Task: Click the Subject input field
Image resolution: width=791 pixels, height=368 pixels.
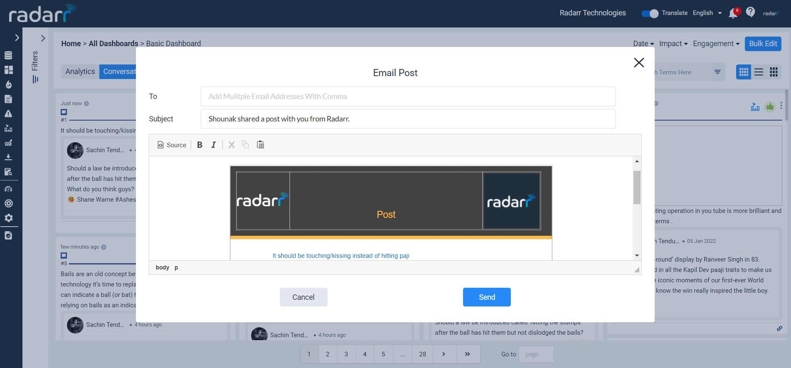Action: (408, 119)
